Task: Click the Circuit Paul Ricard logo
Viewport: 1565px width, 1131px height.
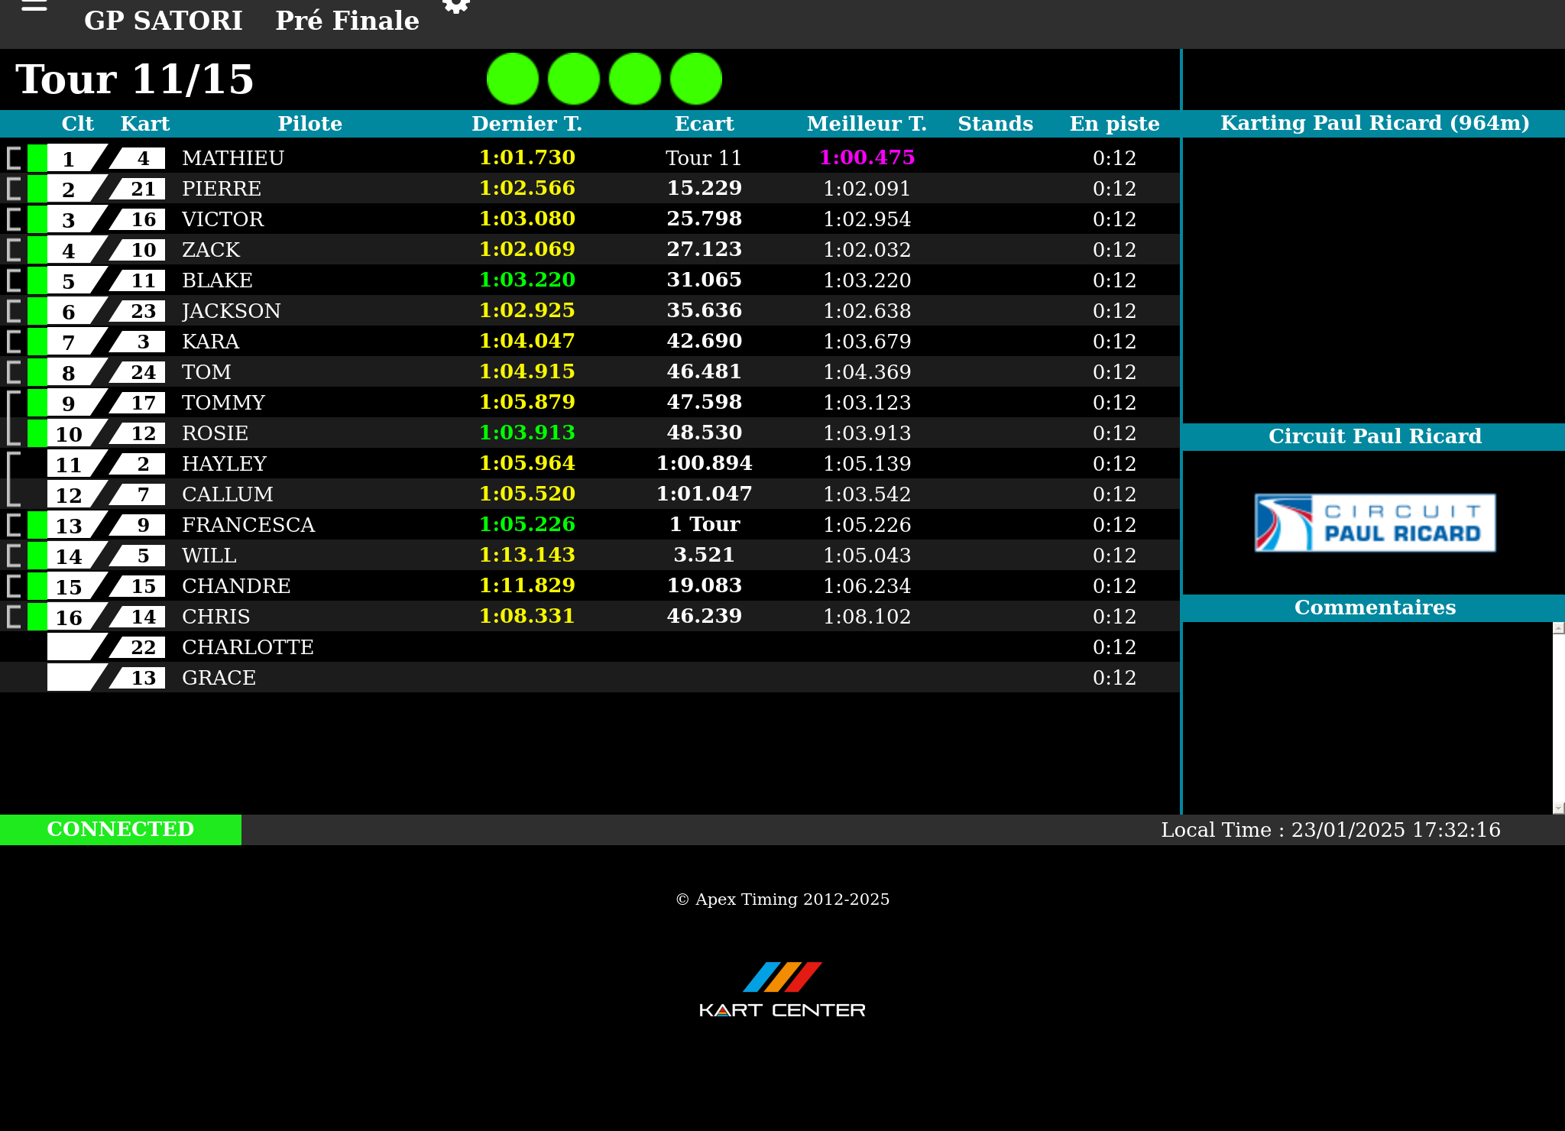Action: point(1375,523)
